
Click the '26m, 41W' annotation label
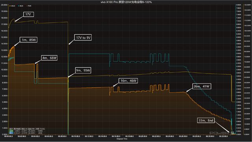[x=202, y=86]
